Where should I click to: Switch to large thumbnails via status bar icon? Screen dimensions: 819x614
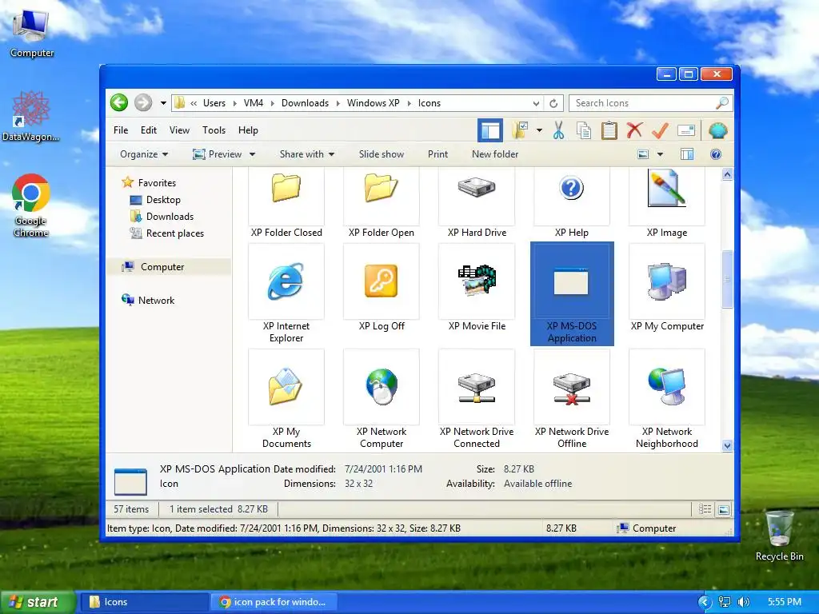click(x=723, y=509)
